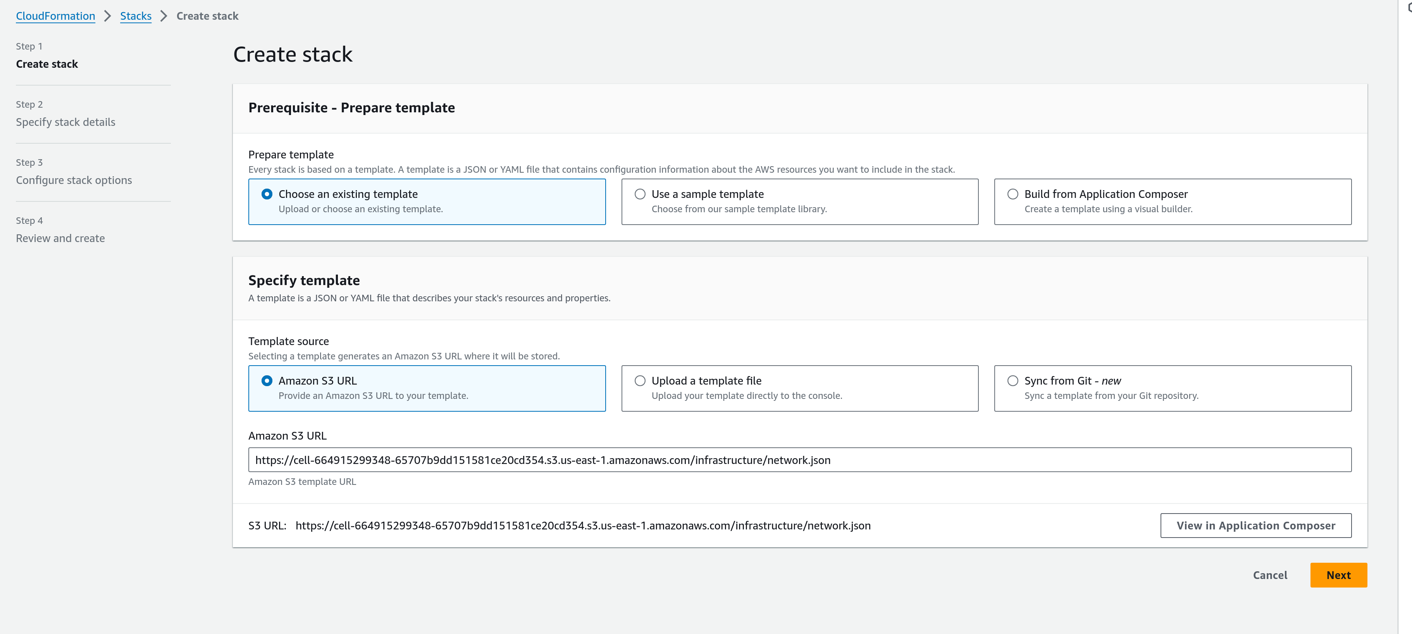This screenshot has height=634, width=1412.
Task: Select Step 1 Create stack in wizard
Action: tap(46, 64)
